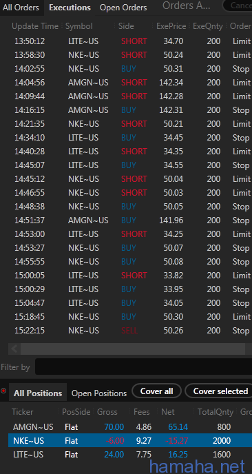The image size is (252, 474).
Task: Switch to the All Orders tab
Action: pos(21,8)
